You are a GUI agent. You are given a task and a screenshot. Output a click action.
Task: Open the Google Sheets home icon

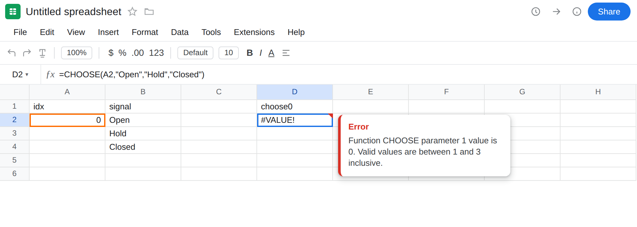point(13,12)
